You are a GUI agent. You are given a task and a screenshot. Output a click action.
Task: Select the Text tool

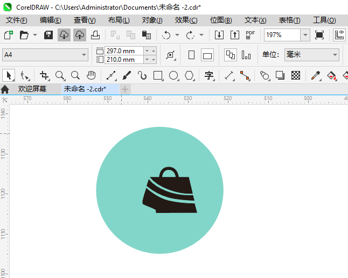click(209, 75)
